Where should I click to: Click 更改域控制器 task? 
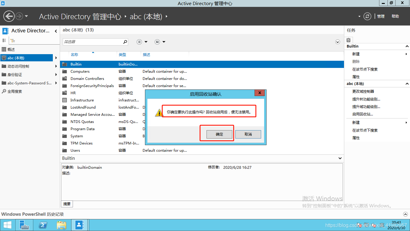click(x=363, y=92)
